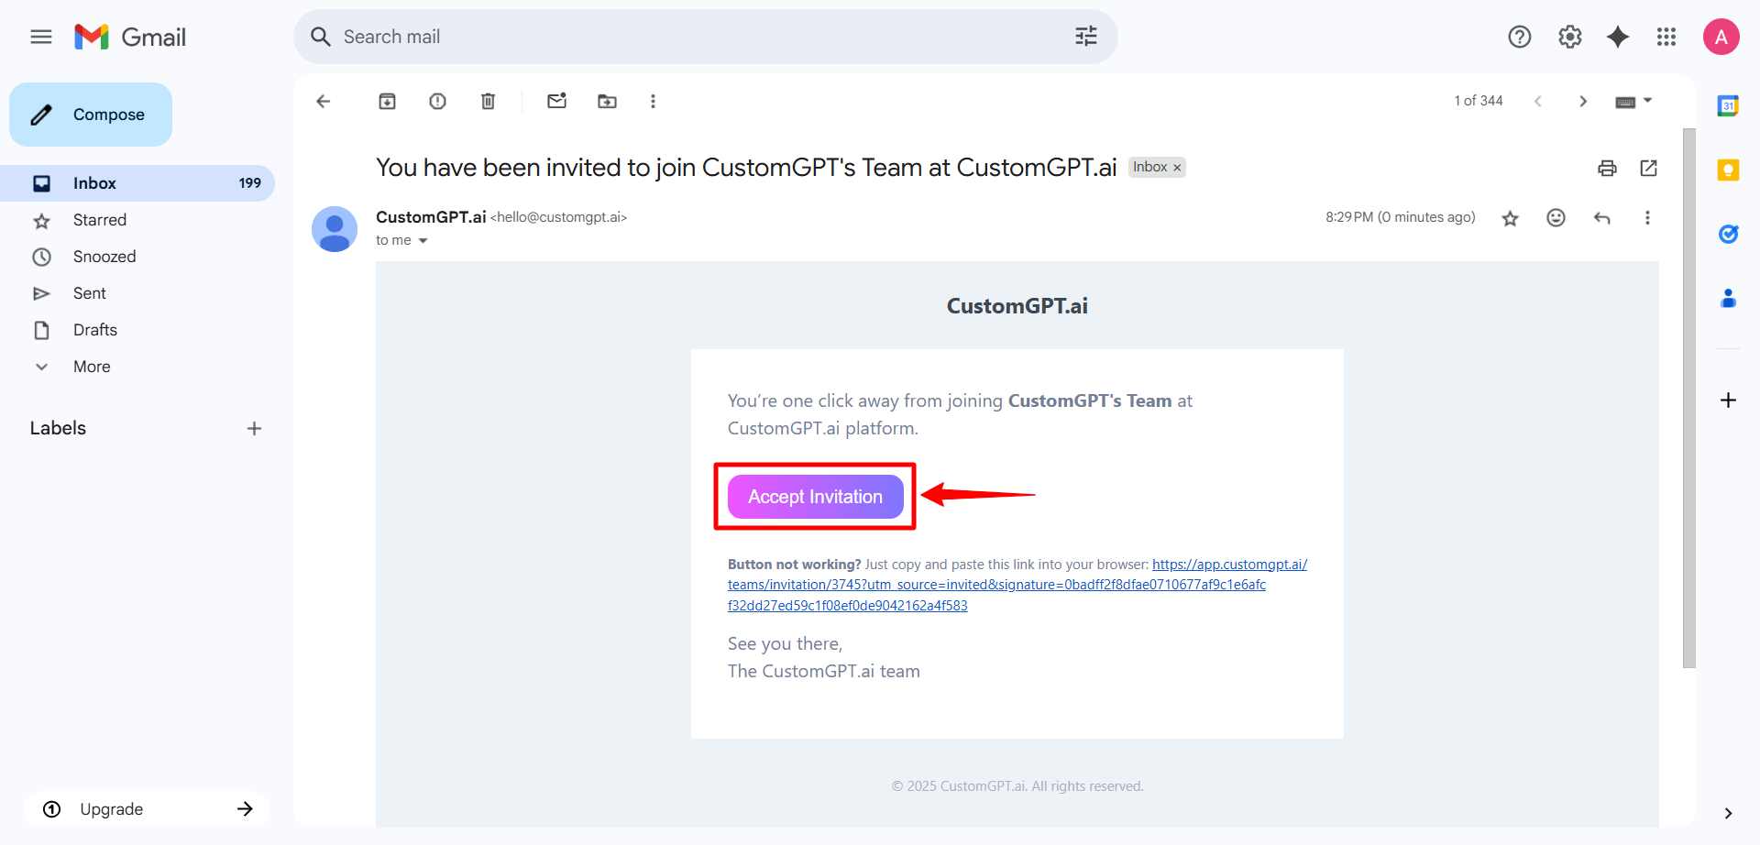
Task: Open the invitation link URL
Action: [x=1017, y=585]
